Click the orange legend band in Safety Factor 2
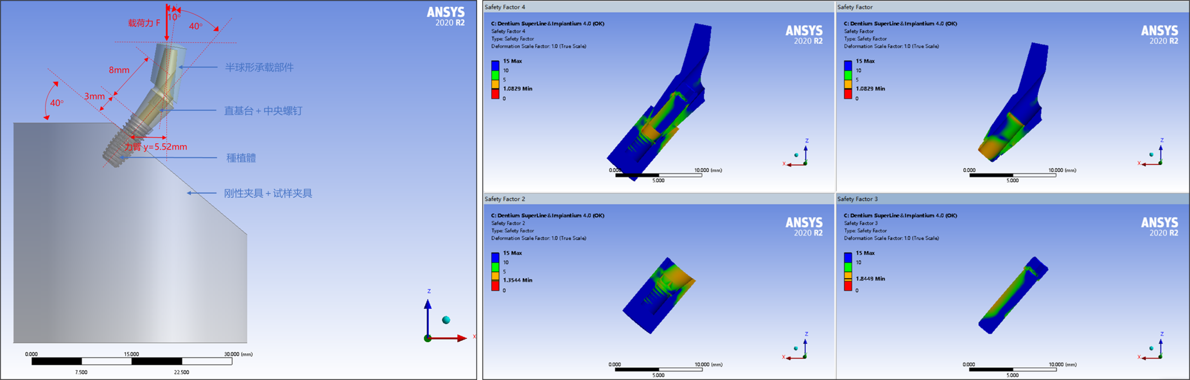The width and height of the screenshot is (1190, 380). 495,276
